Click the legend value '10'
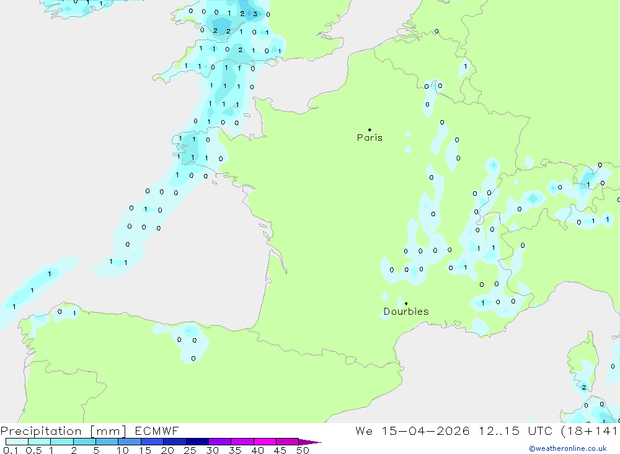Image resolution: width=620 pixels, height=454 pixels. [x=123, y=450]
